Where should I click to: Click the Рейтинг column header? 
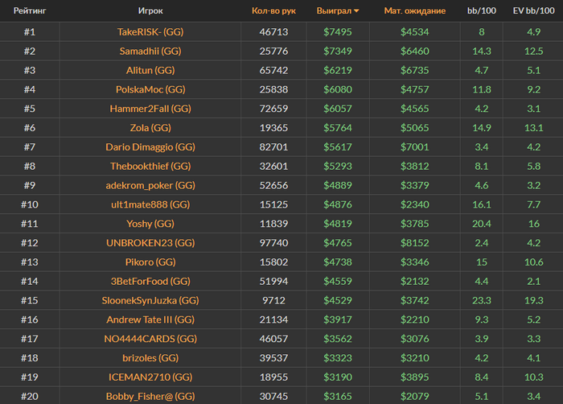point(29,11)
